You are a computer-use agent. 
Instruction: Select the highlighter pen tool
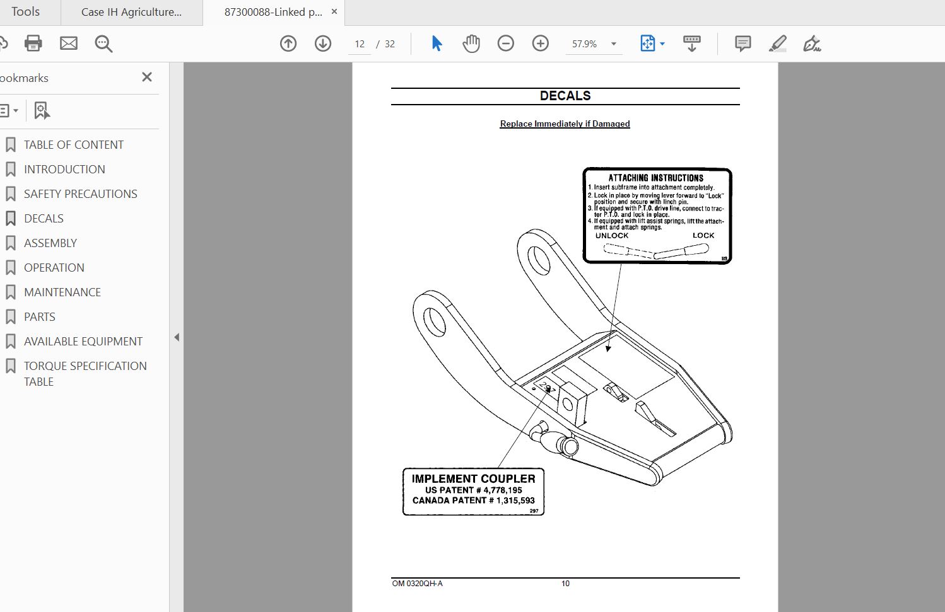click(778, 43)
